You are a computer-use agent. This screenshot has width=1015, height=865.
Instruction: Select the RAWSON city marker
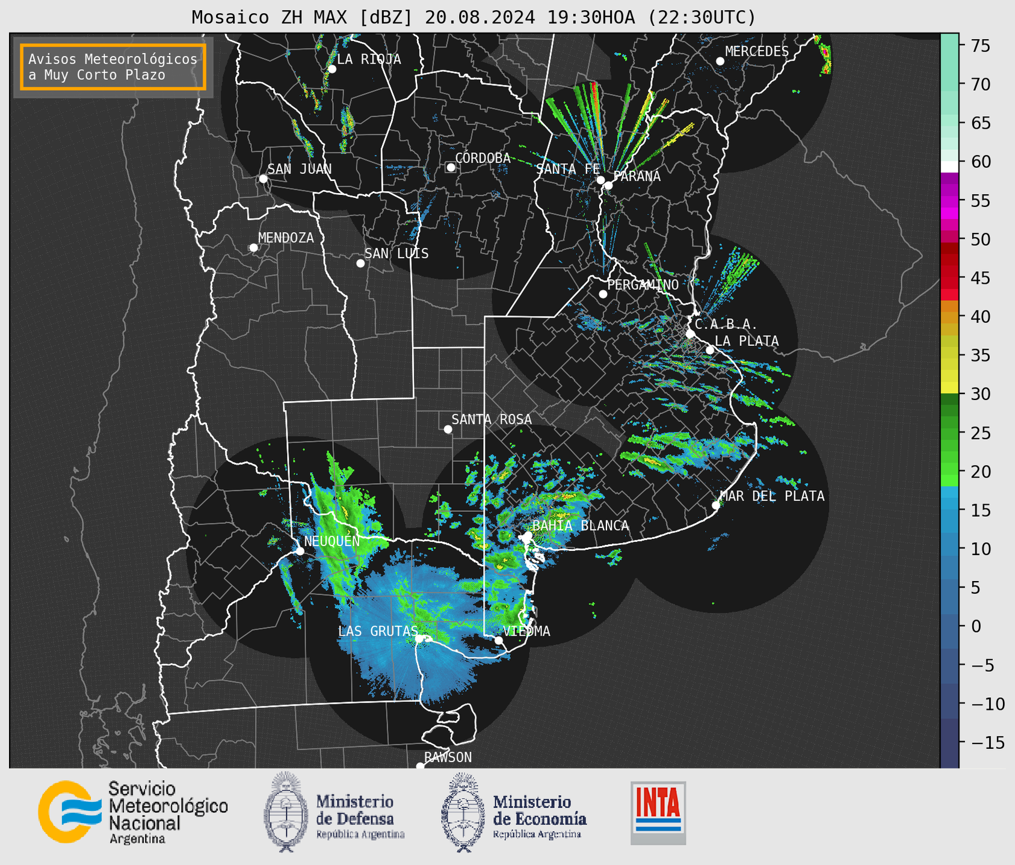[420, 766]
